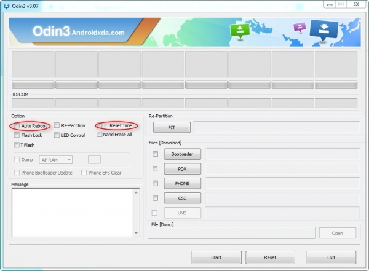The width and height of the screenshot is (369, 271).
Task: Click the PHONE file button
Action: (x=183, y=183)
